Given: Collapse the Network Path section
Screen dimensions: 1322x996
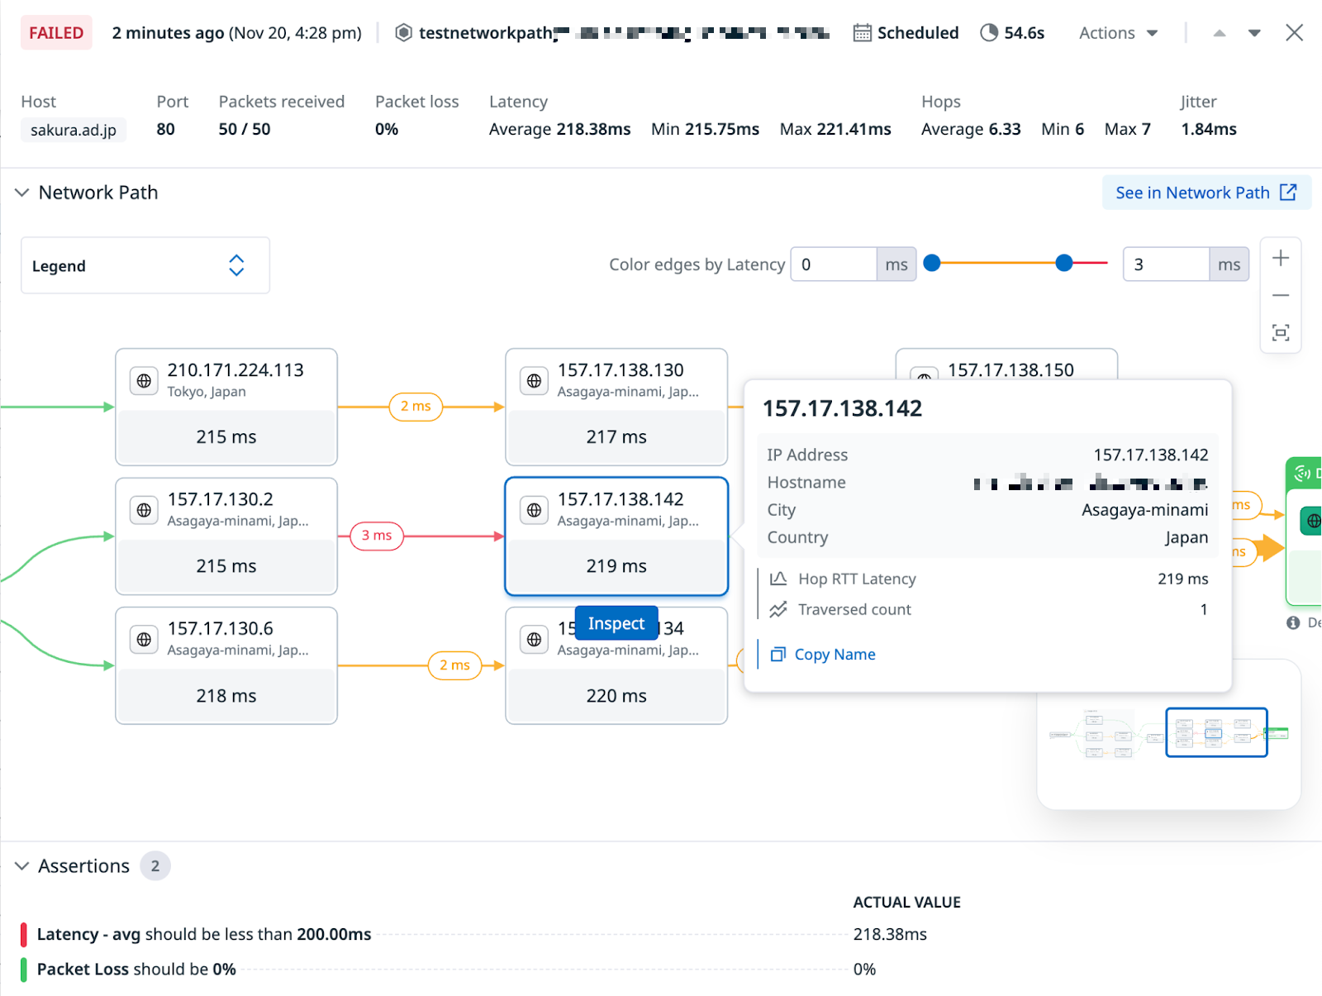Looking at the screenshot, I should click(22, 193).
